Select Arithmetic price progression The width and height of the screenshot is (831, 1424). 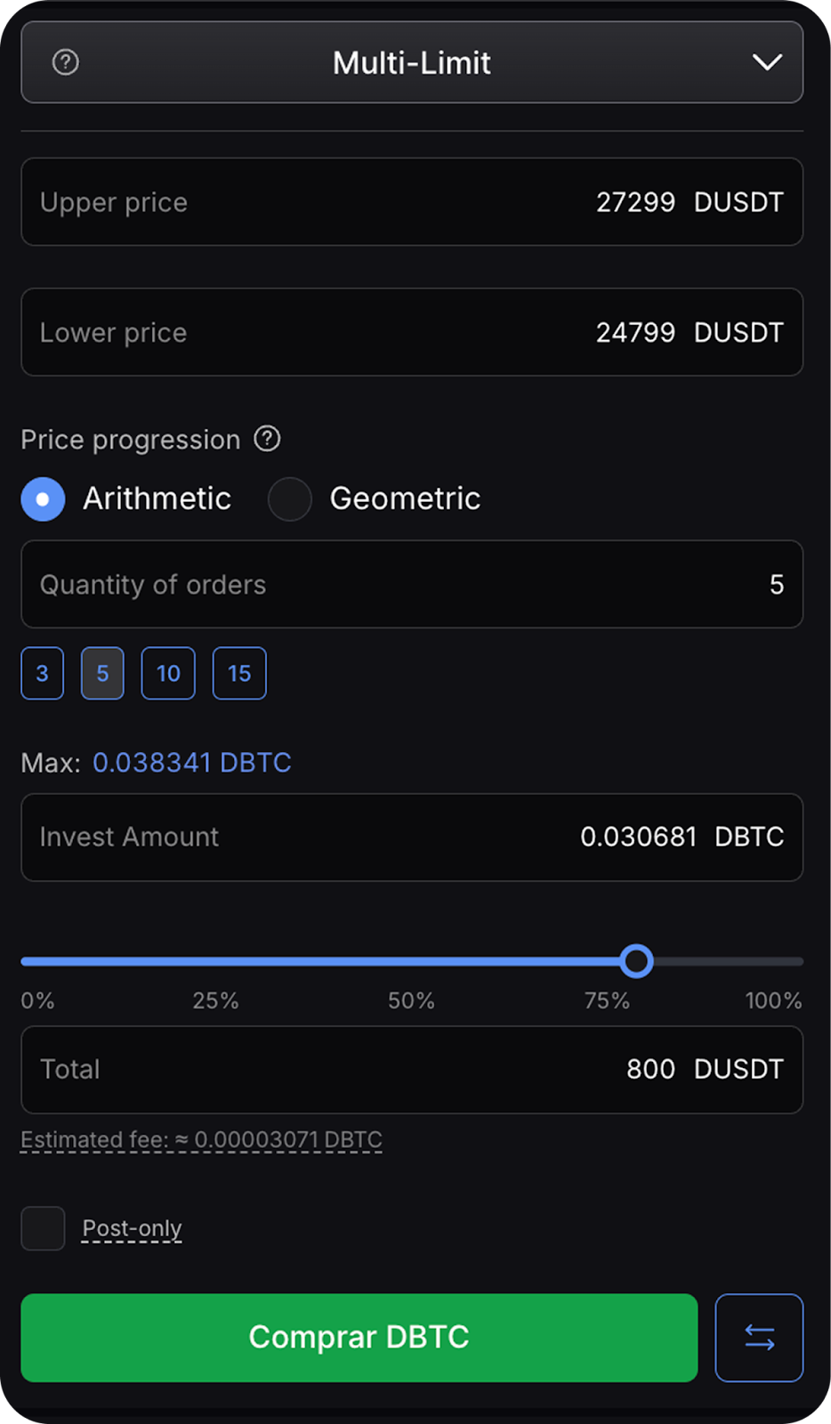click(x=43, y=498)
